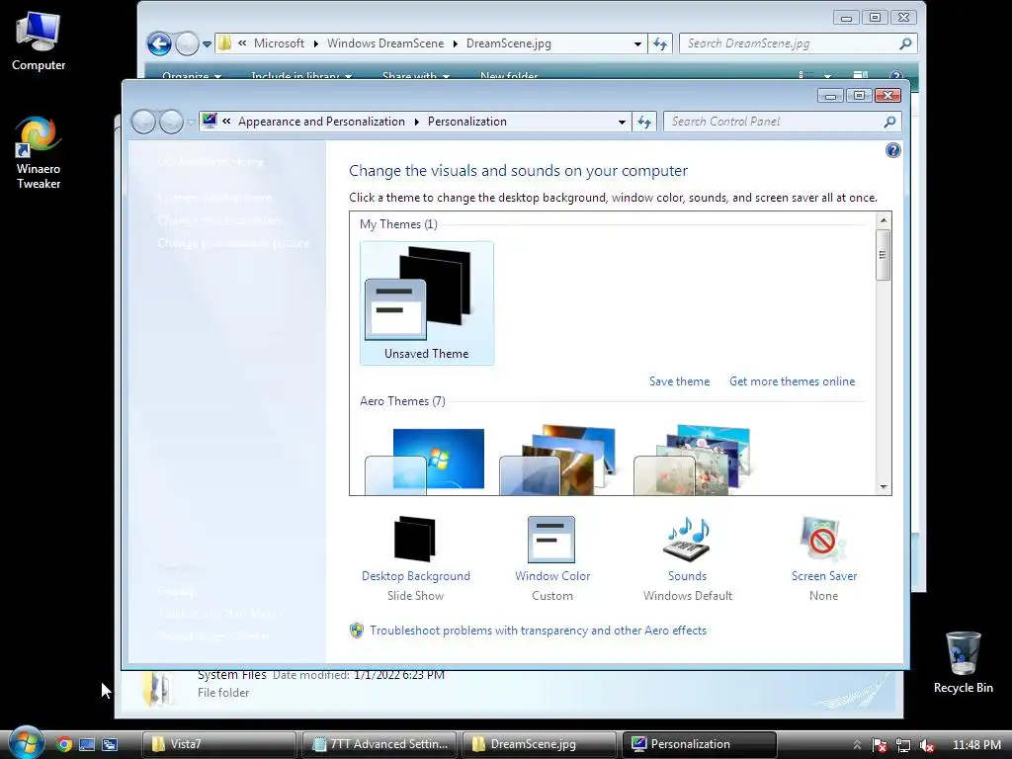The width and height of the screenshot is (1012, 759).
Task: Launch the Winaero Tweaker shortcut
Action: [x=39, y=152]
